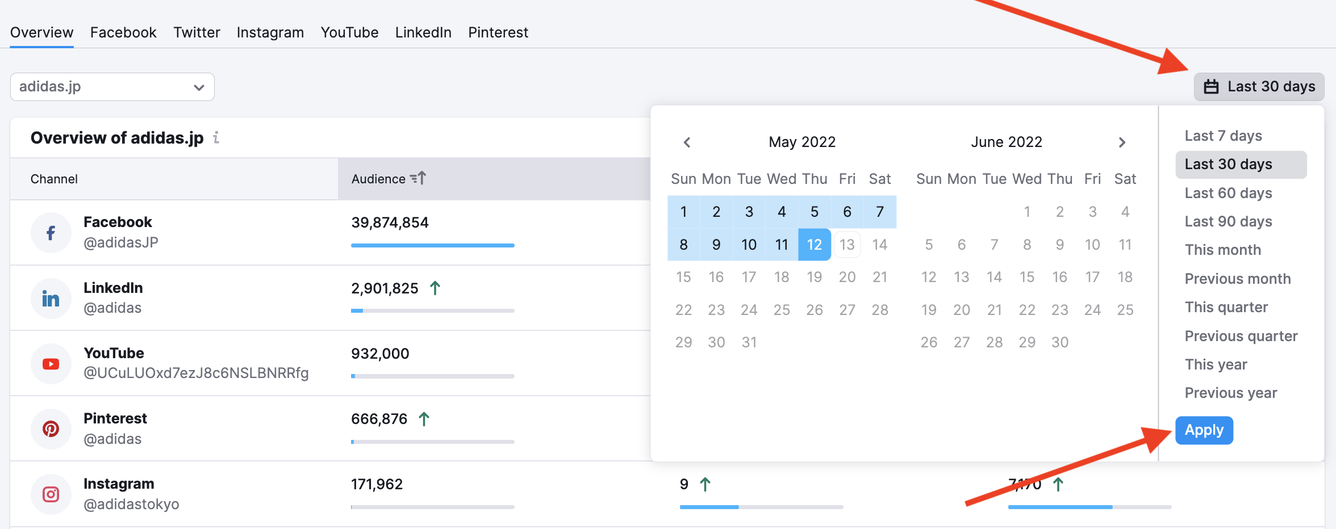Click the 932,000 audience value

click(380, 354)
